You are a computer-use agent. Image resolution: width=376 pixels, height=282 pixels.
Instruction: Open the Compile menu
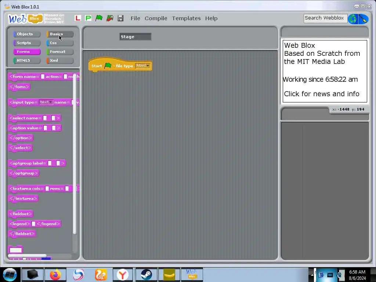[156, 18]
